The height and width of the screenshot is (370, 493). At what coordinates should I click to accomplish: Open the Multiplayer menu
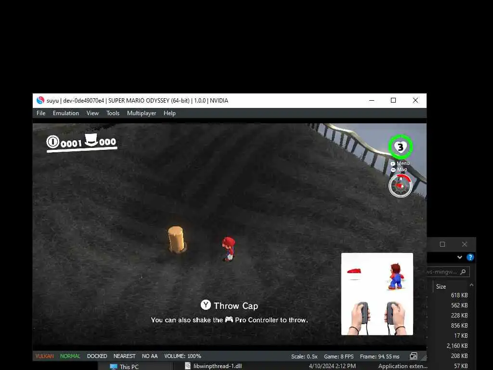(x=142, y=113)
